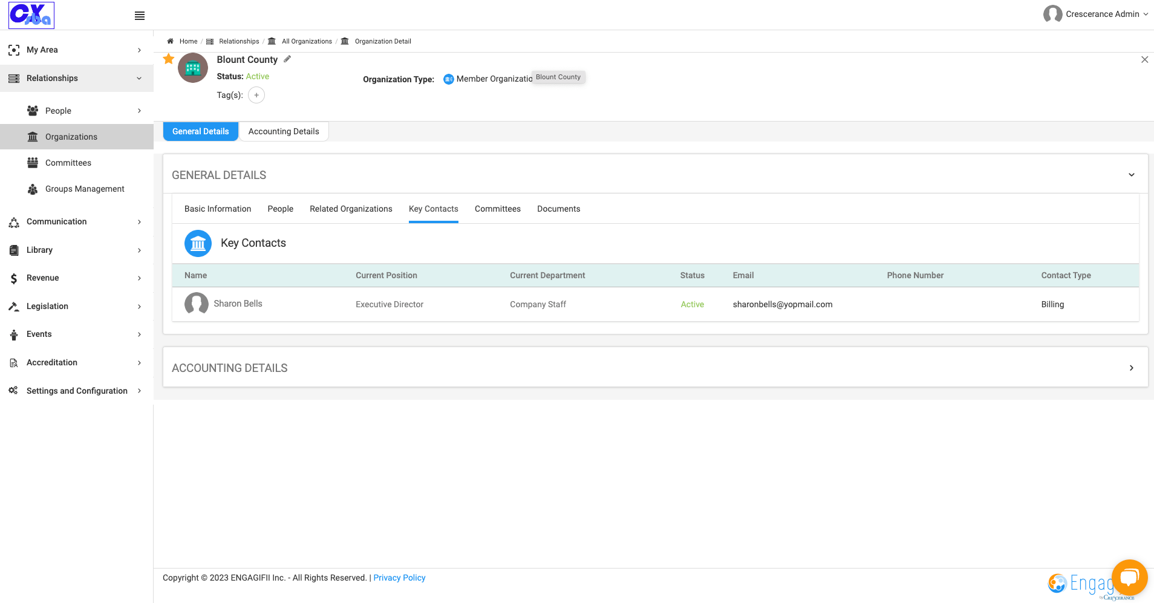Image resolution: width=1154 pixels, height=603 pixels.
Task: Expand Legislation menu
Action: 77,306
